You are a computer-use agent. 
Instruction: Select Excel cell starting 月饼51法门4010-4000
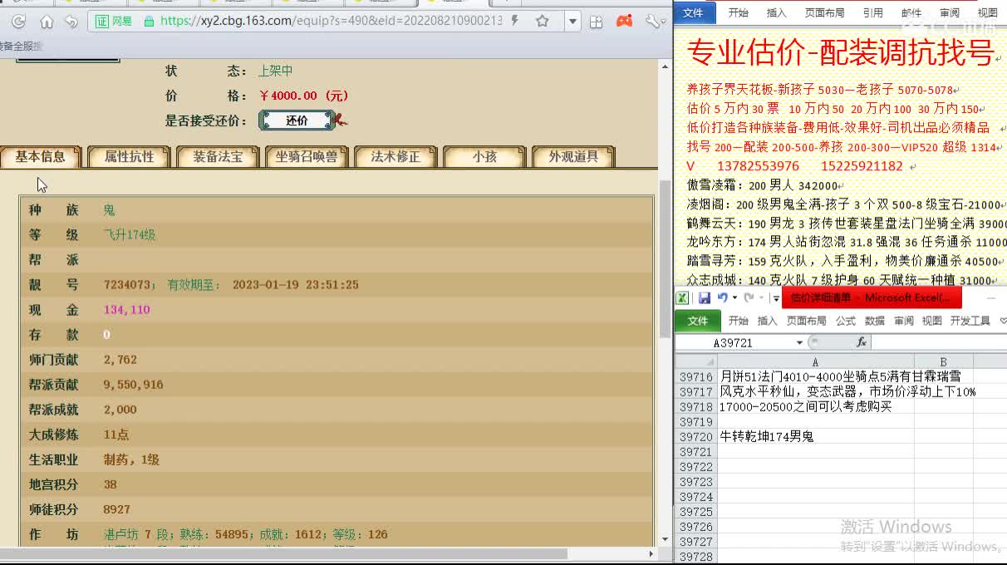click(816, 376)
